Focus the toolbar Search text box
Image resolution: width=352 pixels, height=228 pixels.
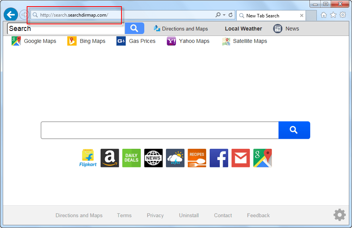pos(66,29)
